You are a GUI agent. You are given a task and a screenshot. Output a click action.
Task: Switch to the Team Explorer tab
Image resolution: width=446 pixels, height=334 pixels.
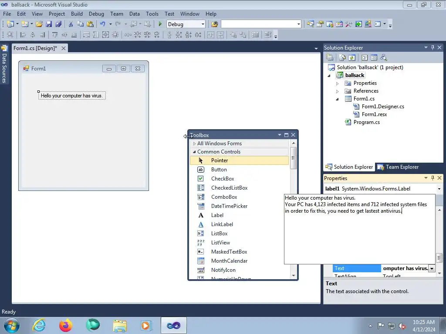[x=398, y=167]
